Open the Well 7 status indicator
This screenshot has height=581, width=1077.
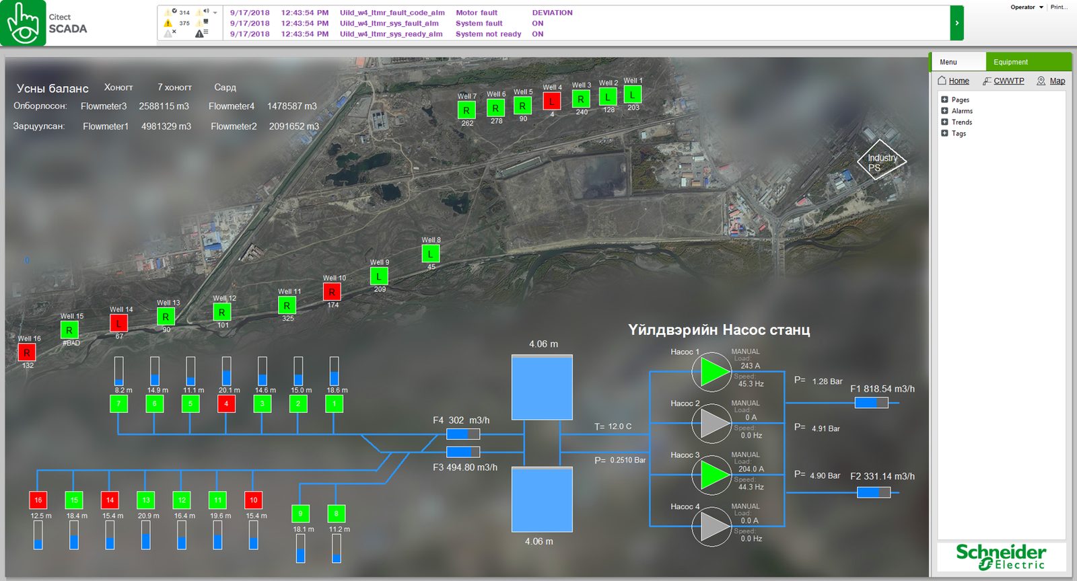click(466, 110)
